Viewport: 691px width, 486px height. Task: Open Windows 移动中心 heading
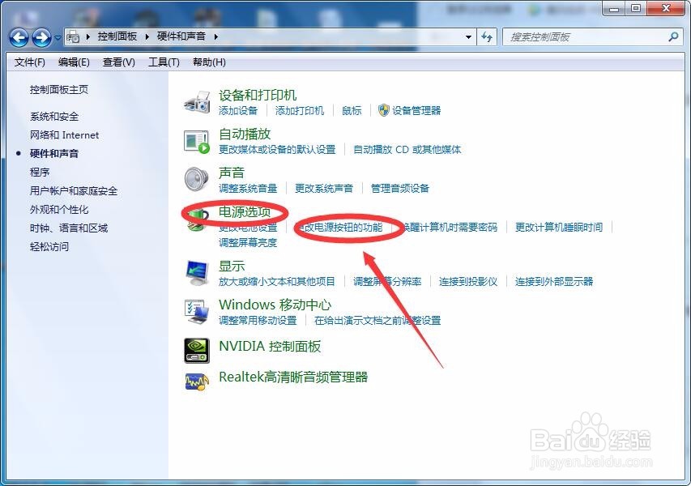click(x=275, y=305)
